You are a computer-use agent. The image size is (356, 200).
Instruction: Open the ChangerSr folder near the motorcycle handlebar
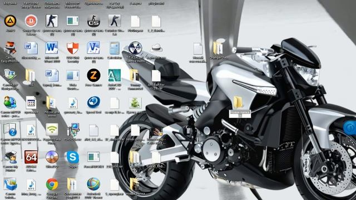[218, 47]
